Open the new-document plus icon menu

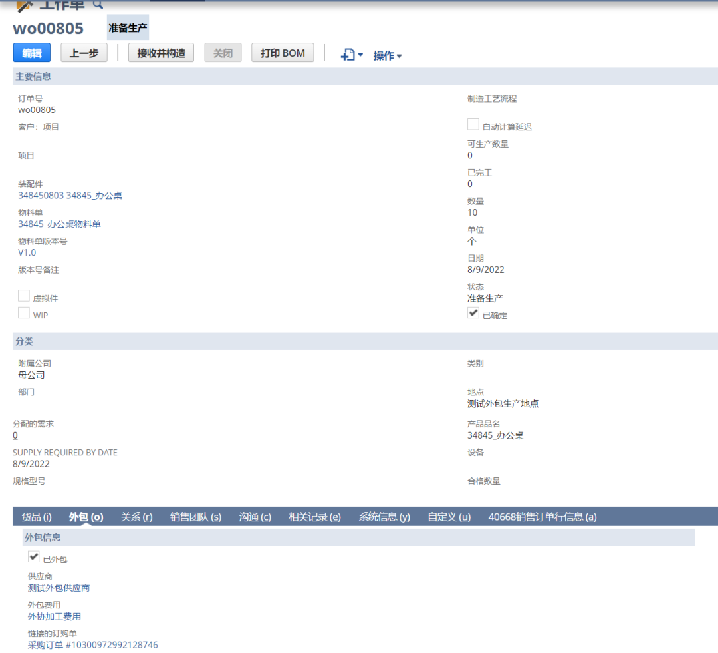tap(348, 55)
